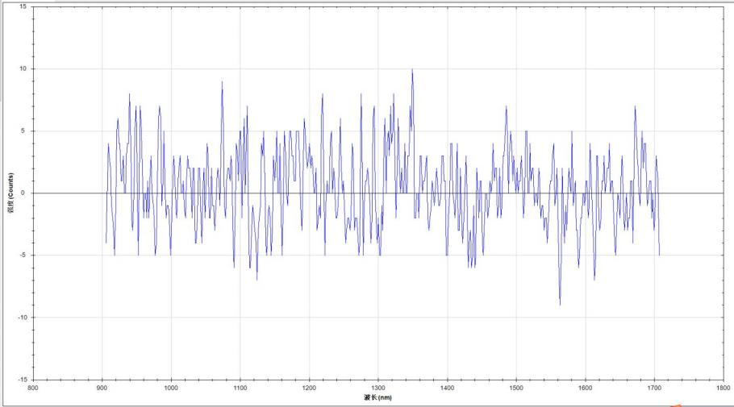
Task: Click the 1800 label on x-axis
Action: 724,388
